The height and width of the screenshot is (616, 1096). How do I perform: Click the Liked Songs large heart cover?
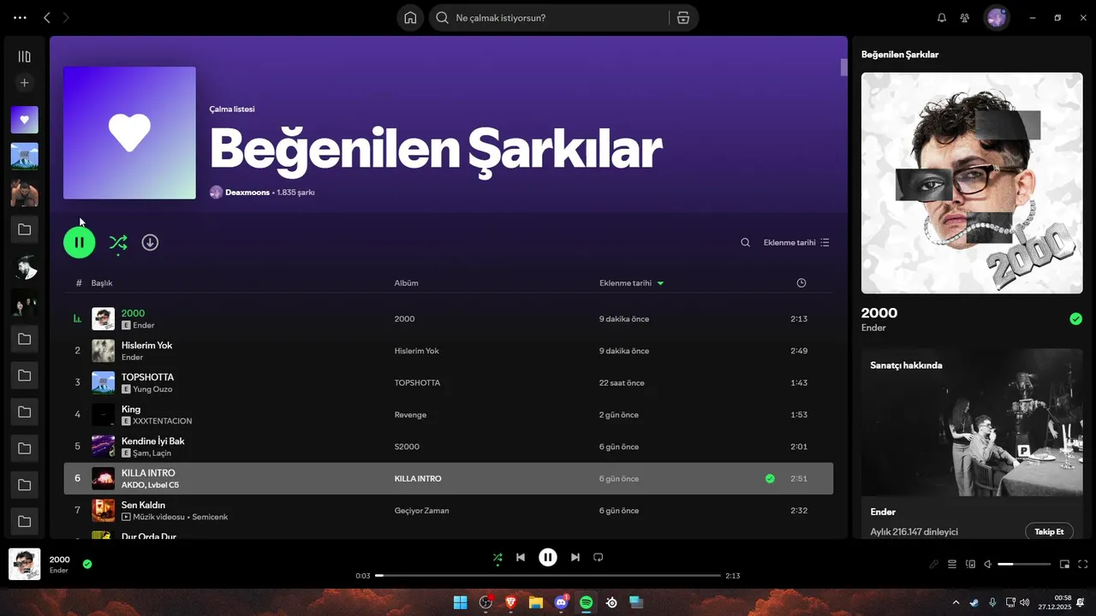(x=129, y=133)
